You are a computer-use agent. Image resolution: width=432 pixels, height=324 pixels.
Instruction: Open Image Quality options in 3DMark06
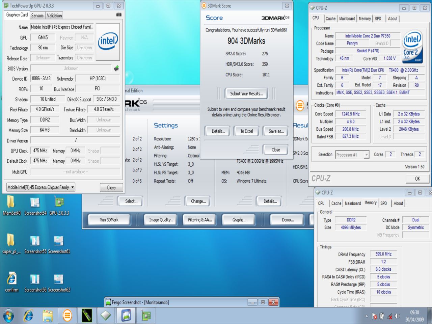pyautogui.click(x=161, y=220)
